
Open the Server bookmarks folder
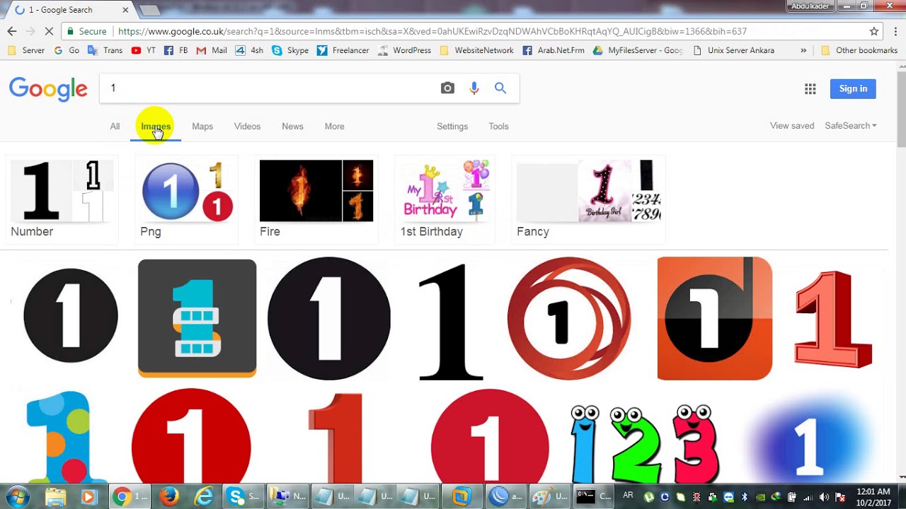tap(26, 51)
